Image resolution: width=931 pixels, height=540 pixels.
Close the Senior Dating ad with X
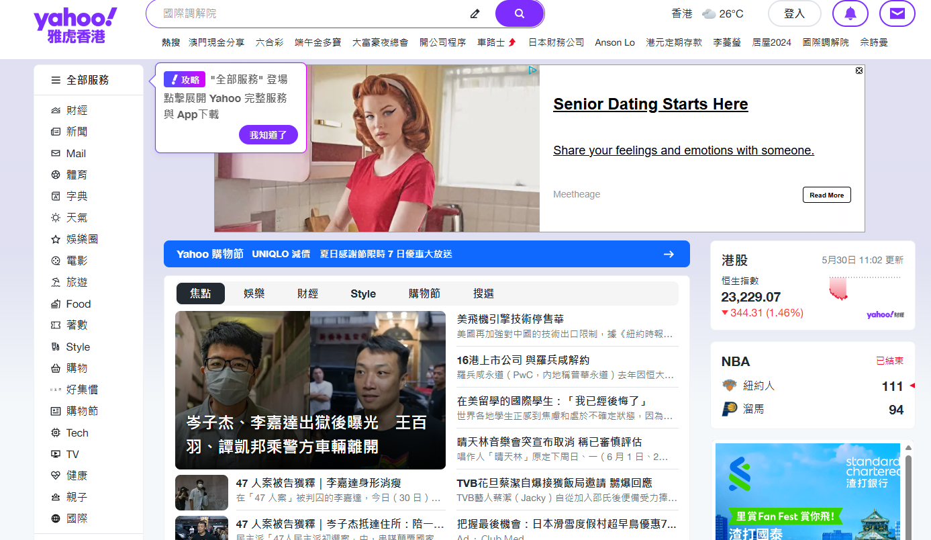(859, 70)
